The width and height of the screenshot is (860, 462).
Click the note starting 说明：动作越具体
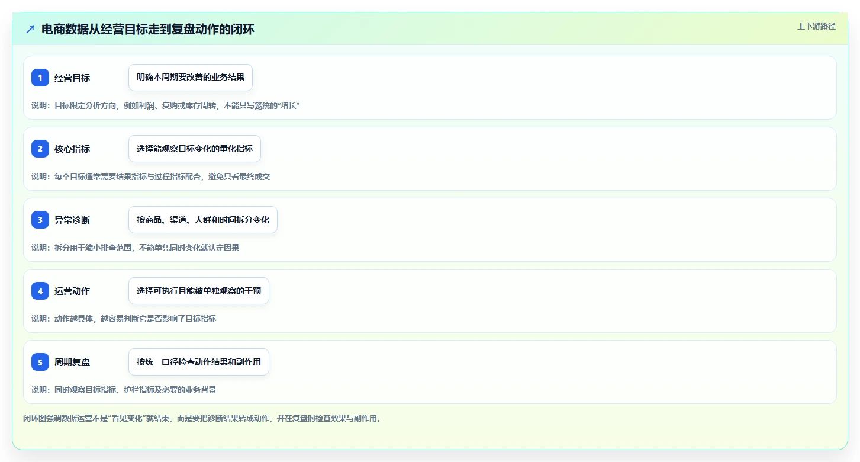tap(124, 319)
